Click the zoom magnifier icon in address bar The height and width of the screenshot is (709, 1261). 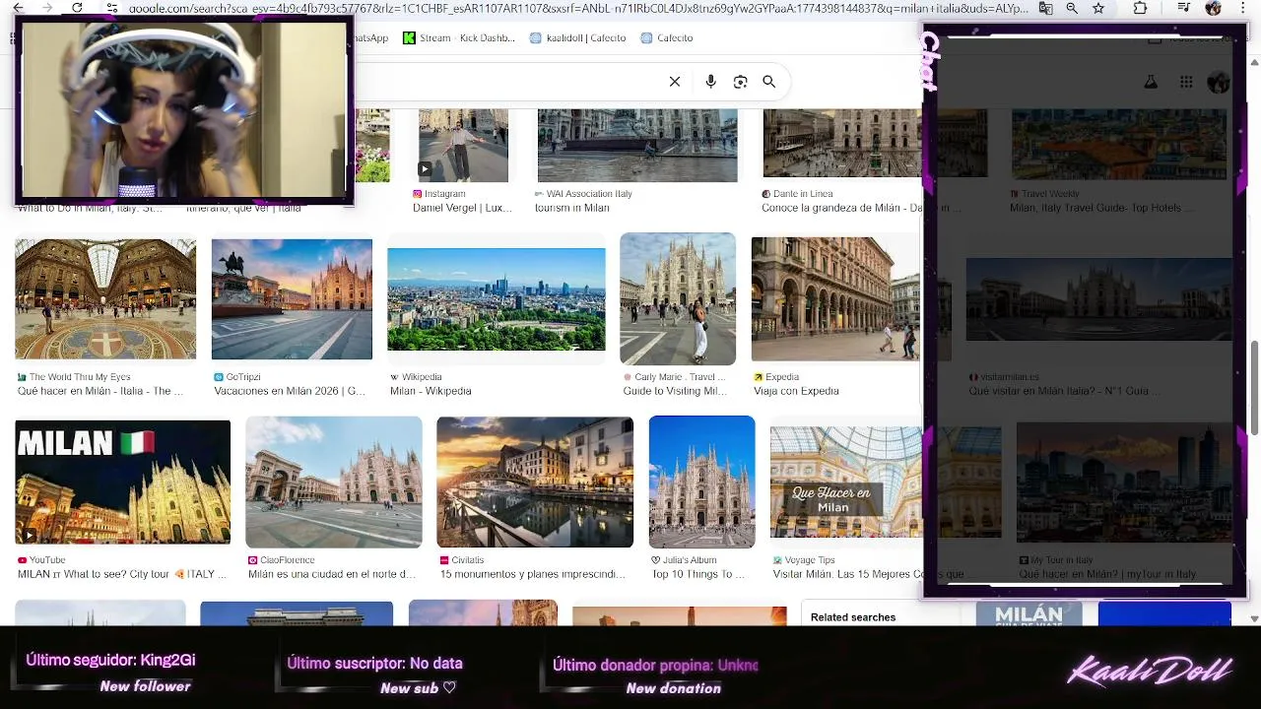pos(1072,8)
